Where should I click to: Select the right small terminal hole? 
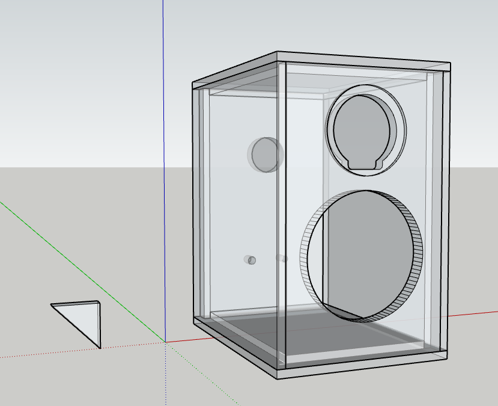[x=281, y=259]
